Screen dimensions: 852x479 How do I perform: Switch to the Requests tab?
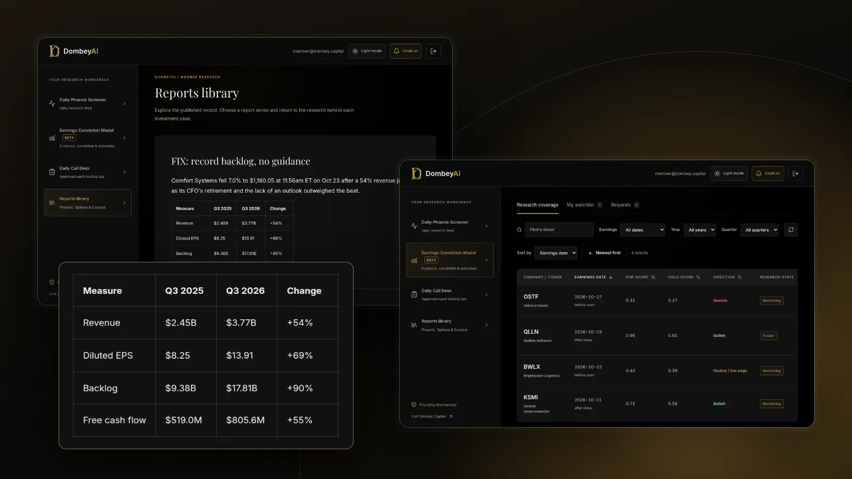pos(625,205)
